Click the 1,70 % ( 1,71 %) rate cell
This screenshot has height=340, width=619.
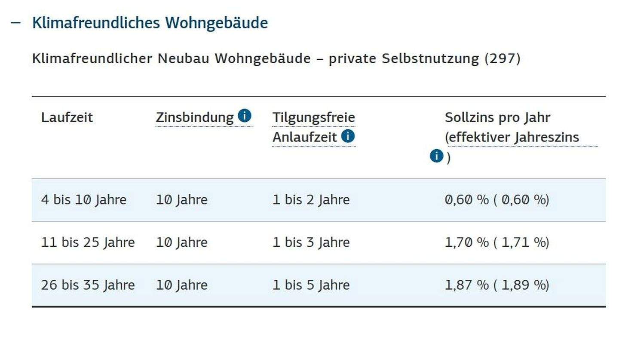tap(497, 242)
